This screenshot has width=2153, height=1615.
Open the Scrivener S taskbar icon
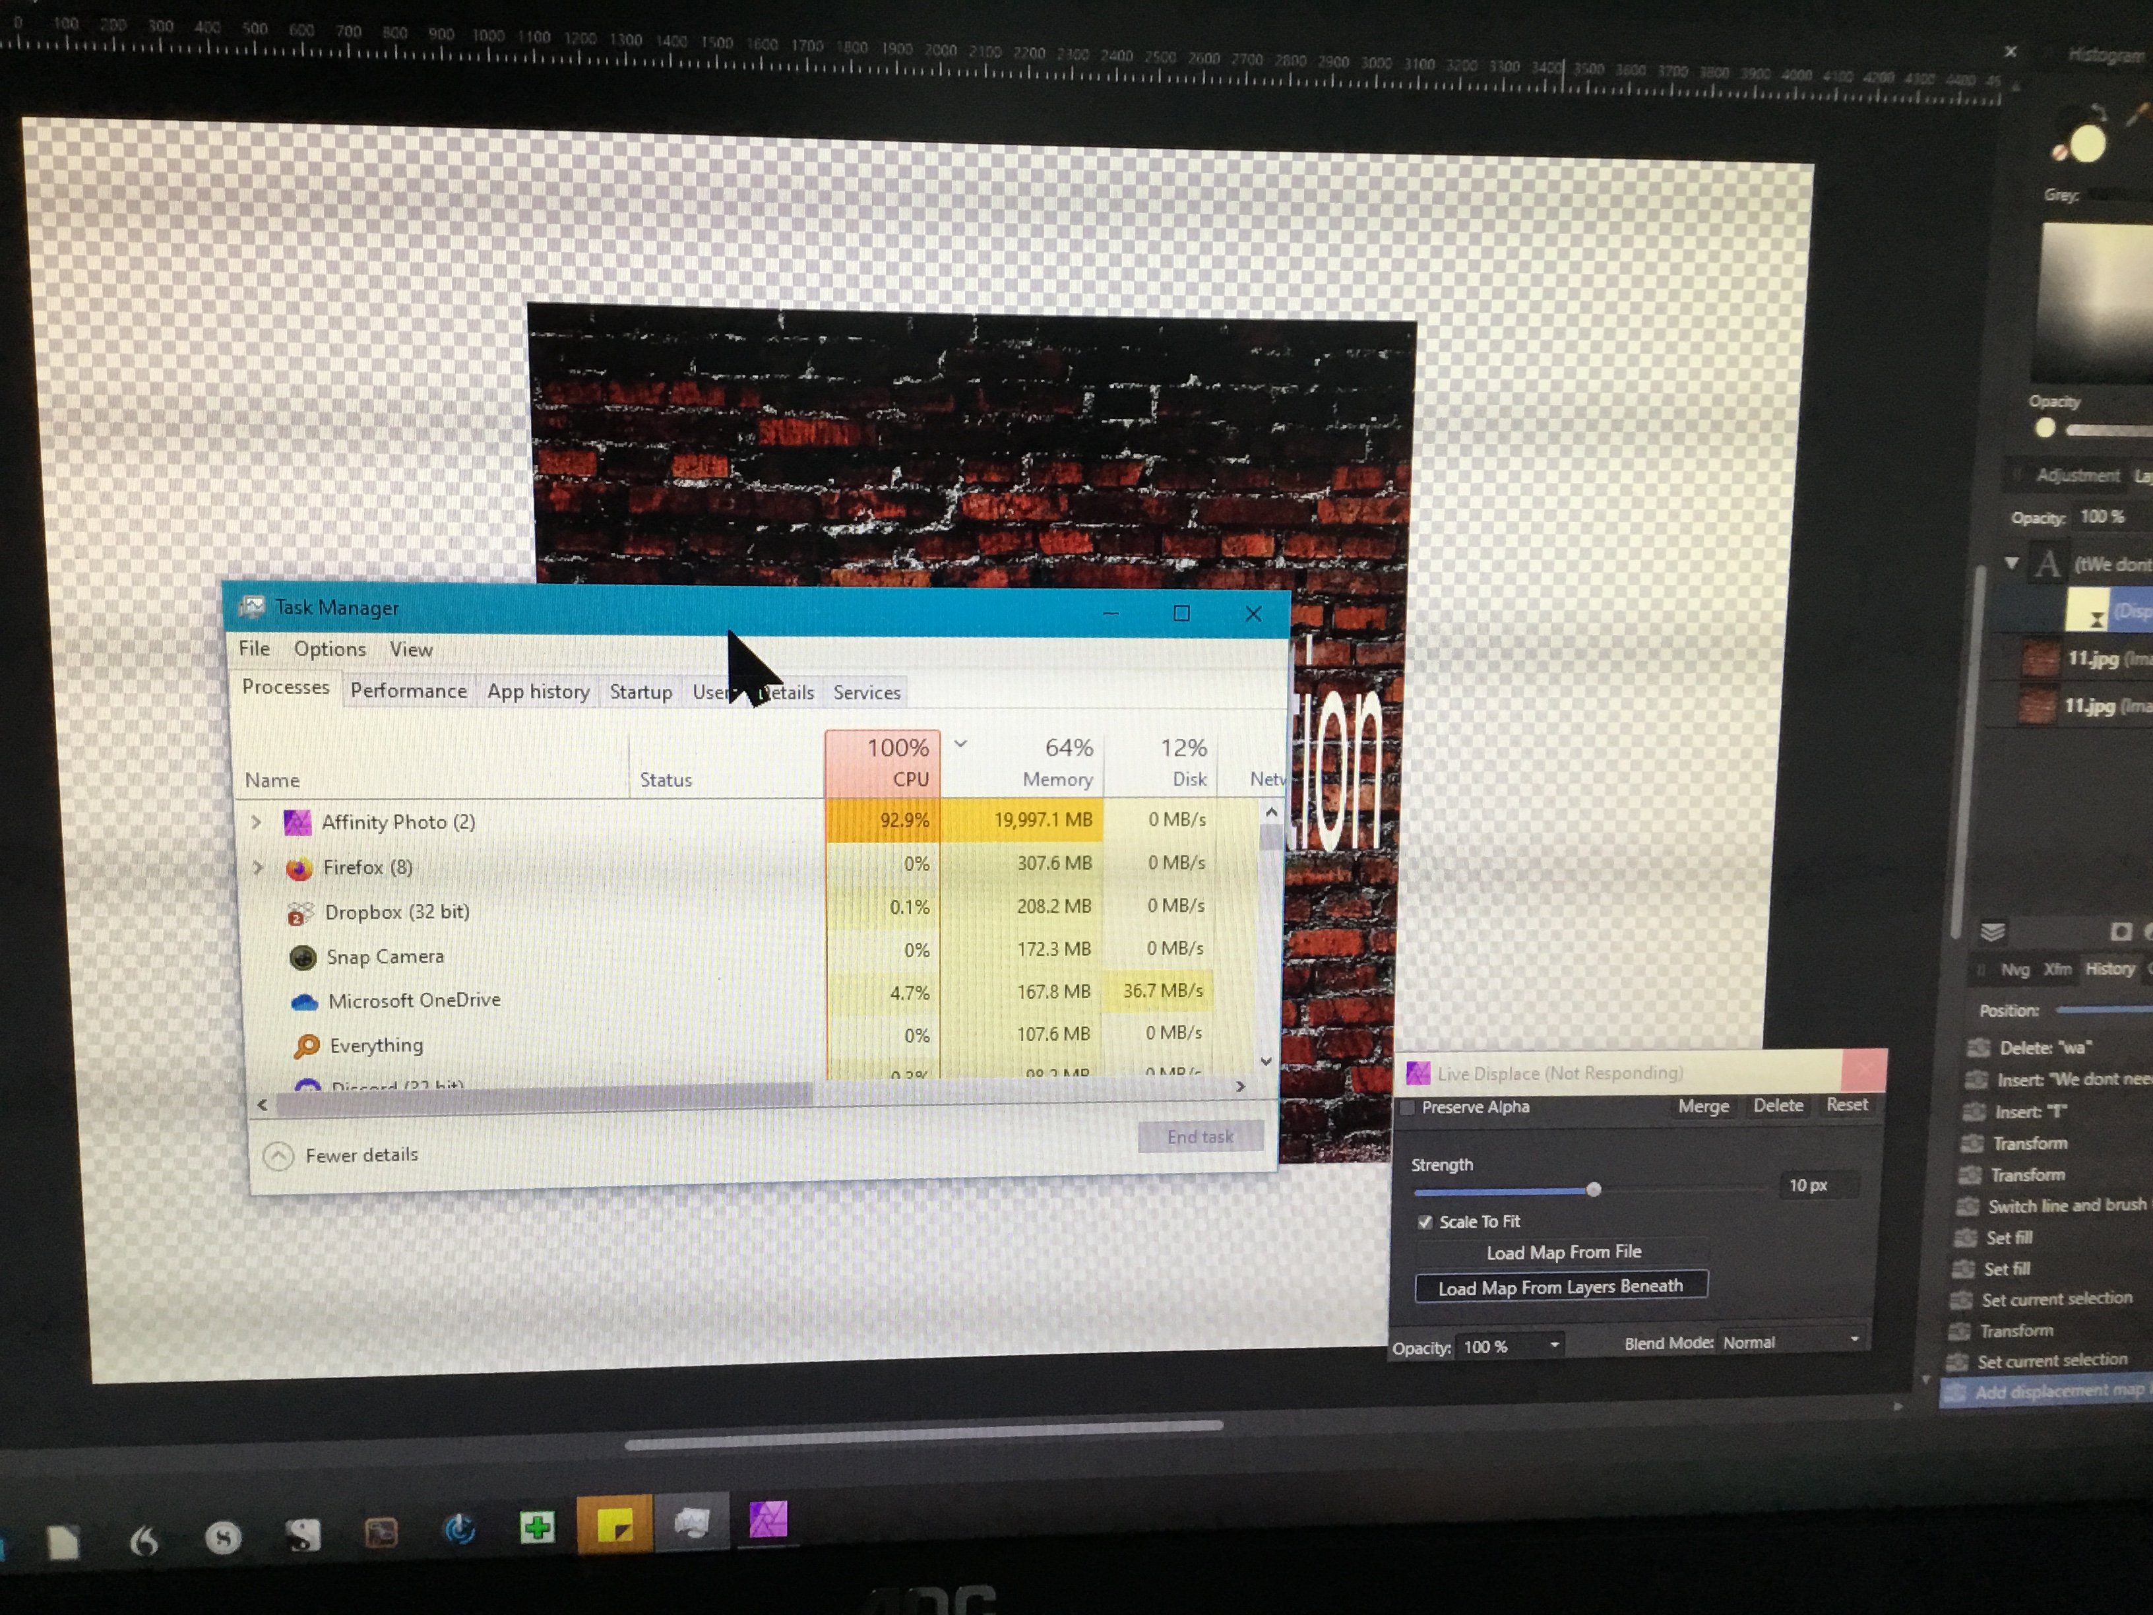pos(303,1536)
